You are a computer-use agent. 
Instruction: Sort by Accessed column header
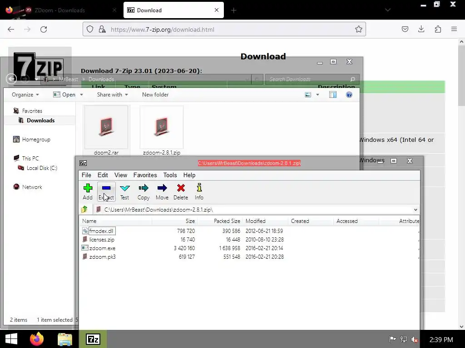[x=356, y=221]
